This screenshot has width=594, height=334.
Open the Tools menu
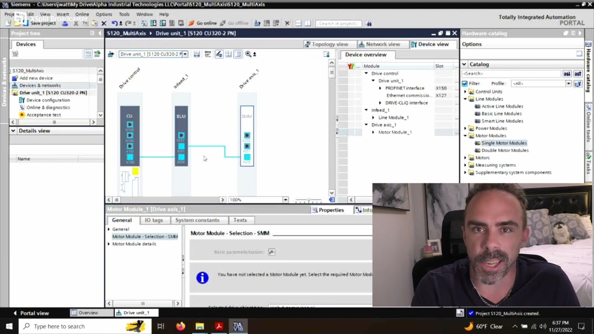pyautogui.click(x=124, y=14)
